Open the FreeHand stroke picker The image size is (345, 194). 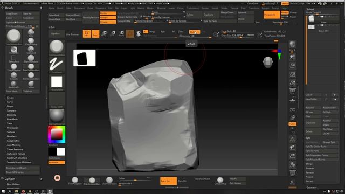57,65
